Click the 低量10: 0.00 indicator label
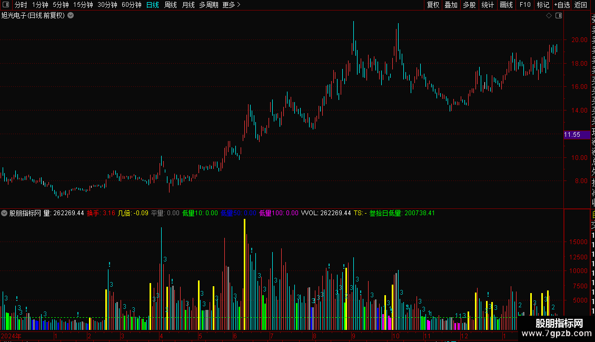The image size is (595, 342). [x=200, y=213]
